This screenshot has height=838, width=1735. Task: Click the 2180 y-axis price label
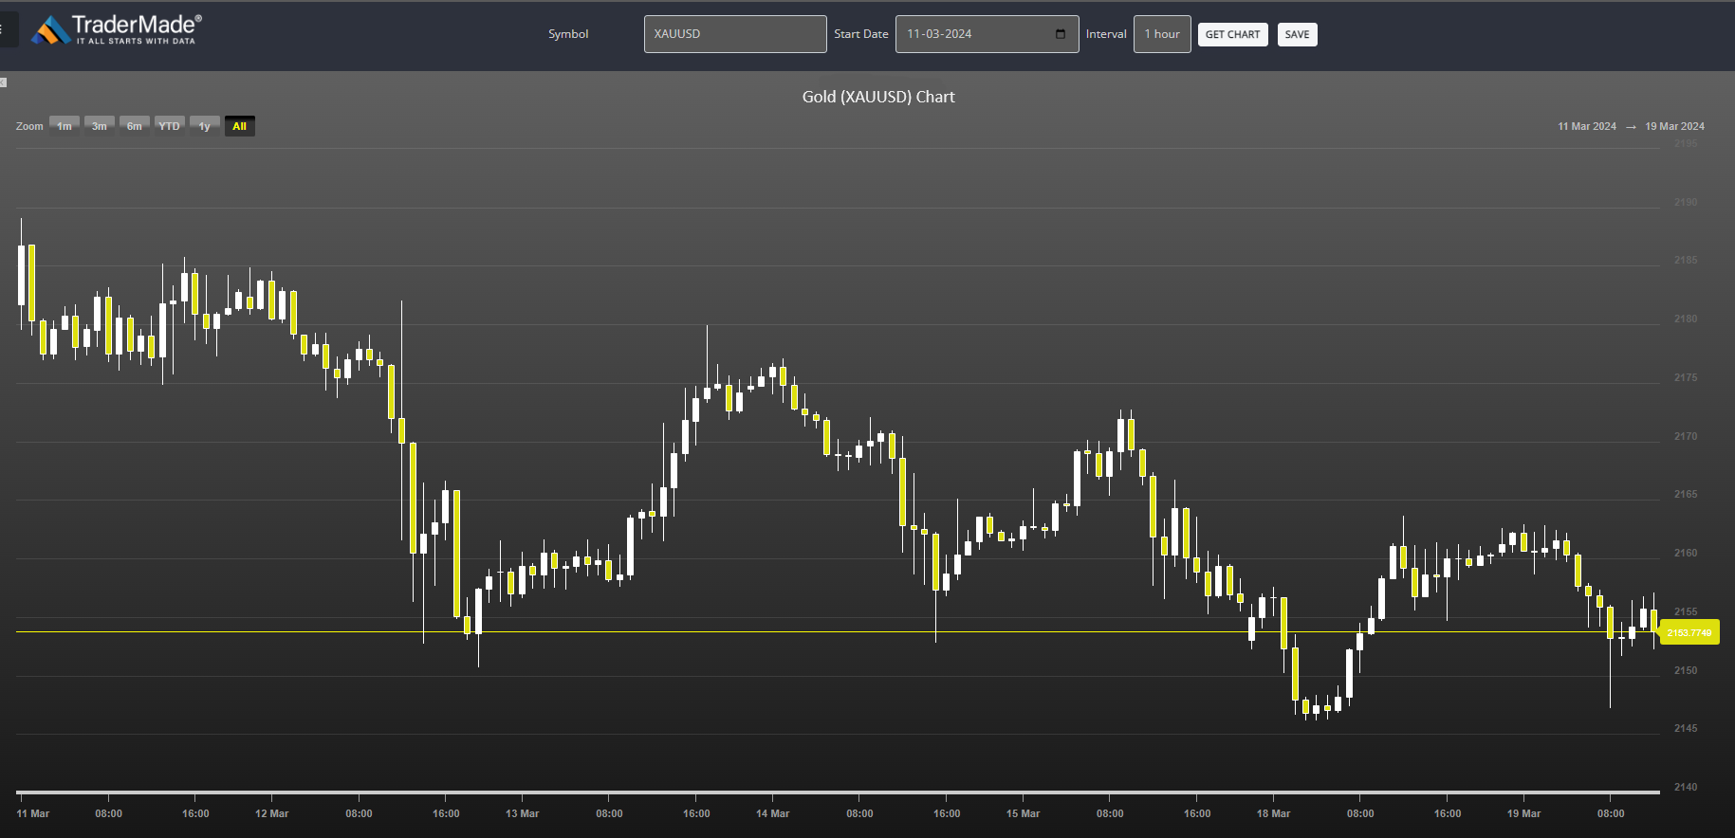pos(1686,319)
